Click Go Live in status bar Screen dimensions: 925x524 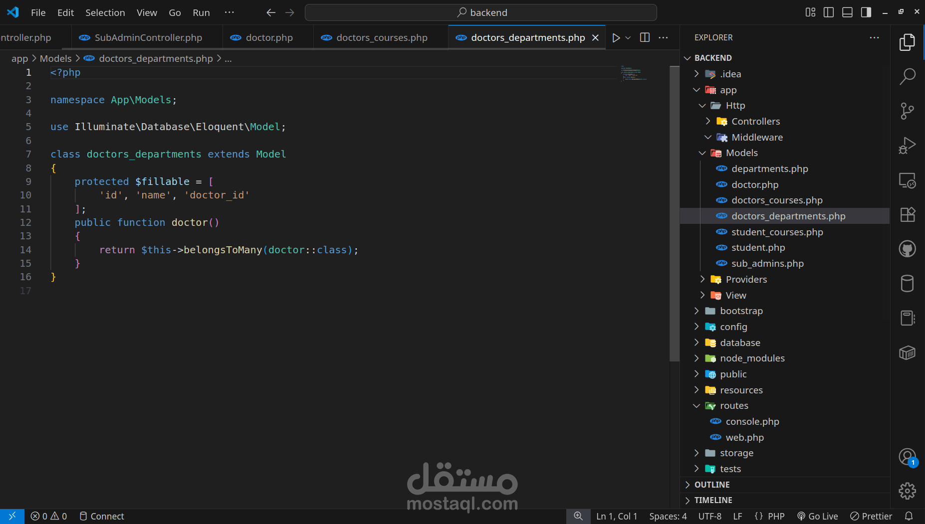pos(817,516)
